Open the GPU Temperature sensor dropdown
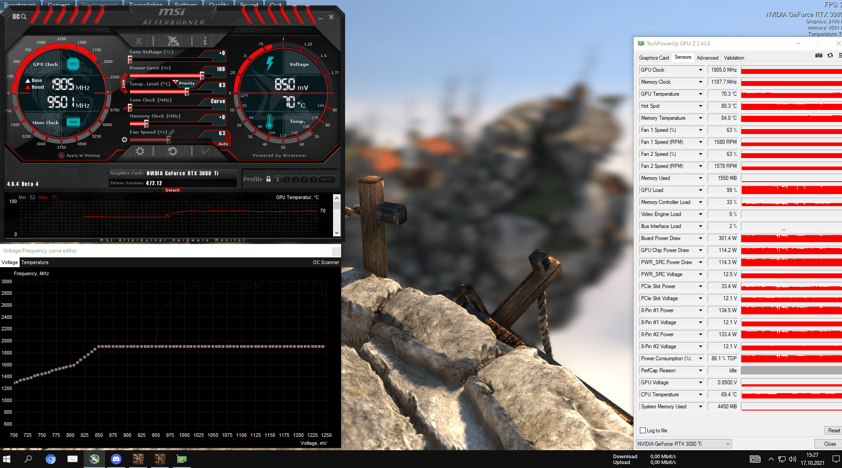The image size is (842, 468). click(x=700, y=94)
